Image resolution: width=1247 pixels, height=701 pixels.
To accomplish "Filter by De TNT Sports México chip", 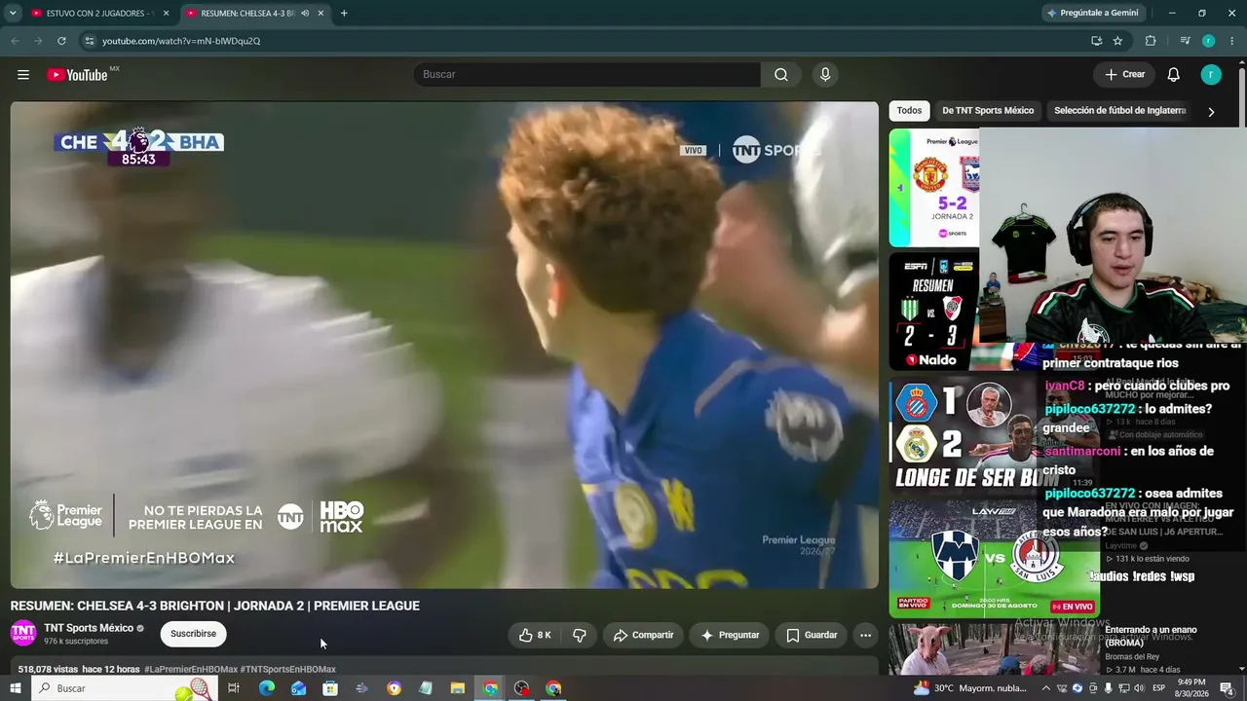I will (x=988, y=111).
